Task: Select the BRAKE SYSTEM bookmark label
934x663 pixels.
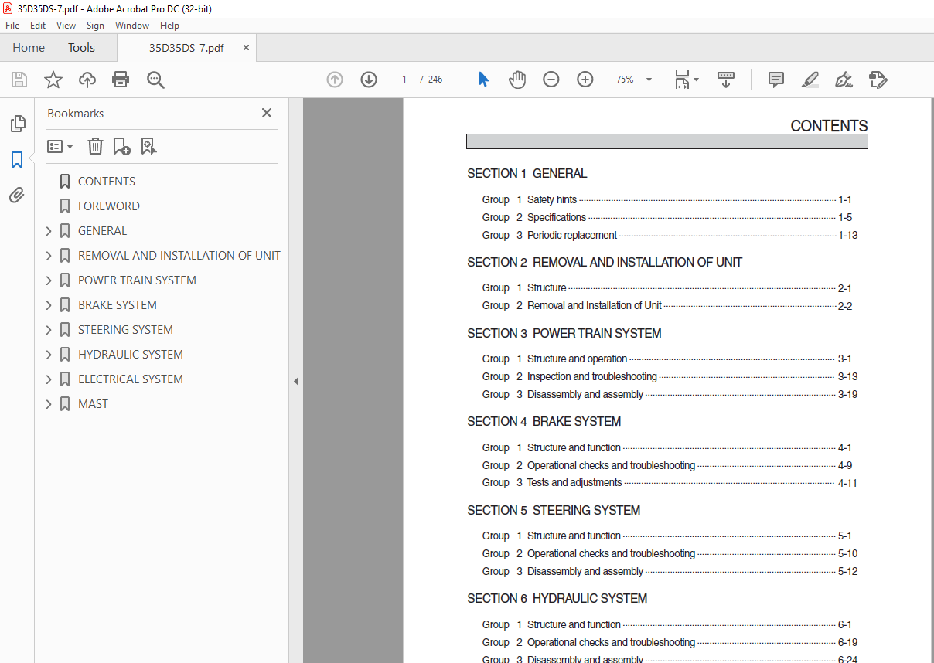Action: coord(118,305)
